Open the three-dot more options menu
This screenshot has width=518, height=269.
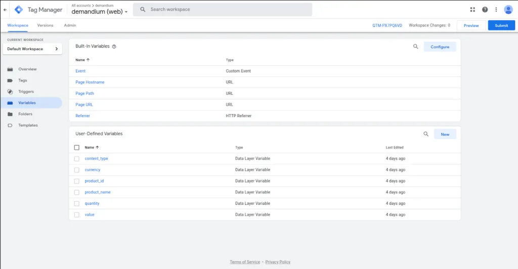(496, 10)
